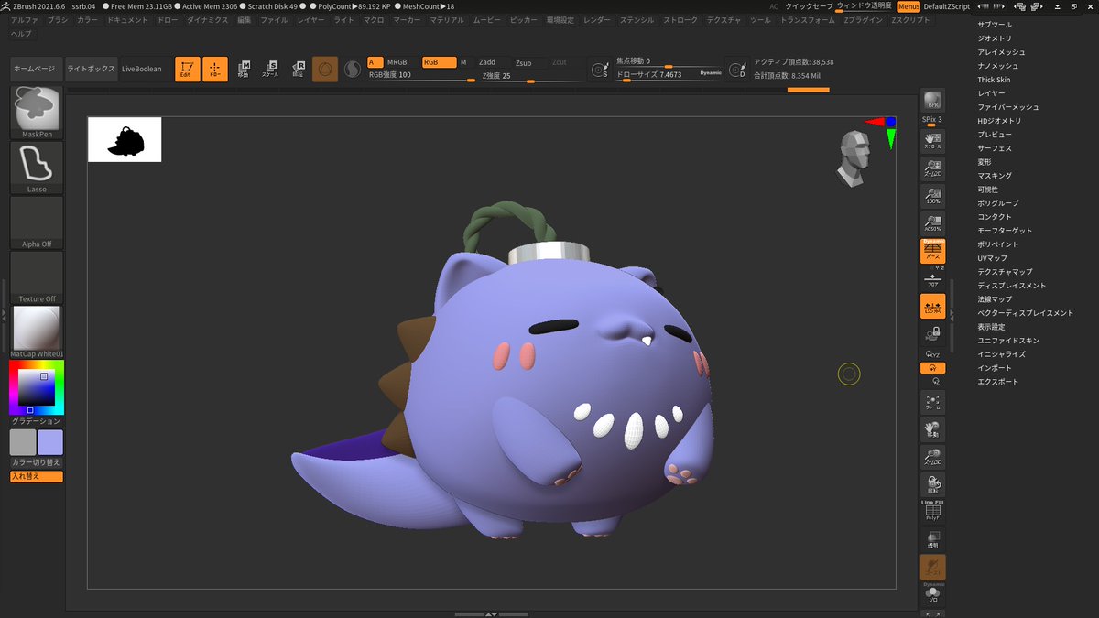Open the アルファ menu

coord(25,19)
